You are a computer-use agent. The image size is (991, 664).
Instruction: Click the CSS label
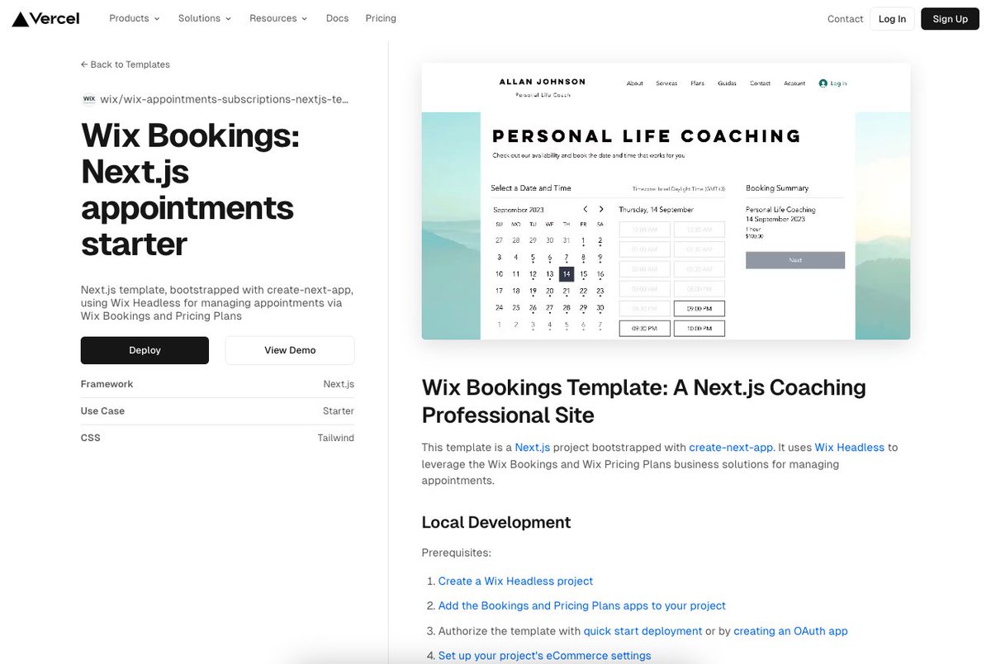click(x=91, y=438)
